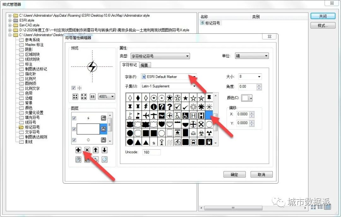Click the layer list scrollbar thumb
The width and height of the screenshot is (341, 217).
click(110, 125)
